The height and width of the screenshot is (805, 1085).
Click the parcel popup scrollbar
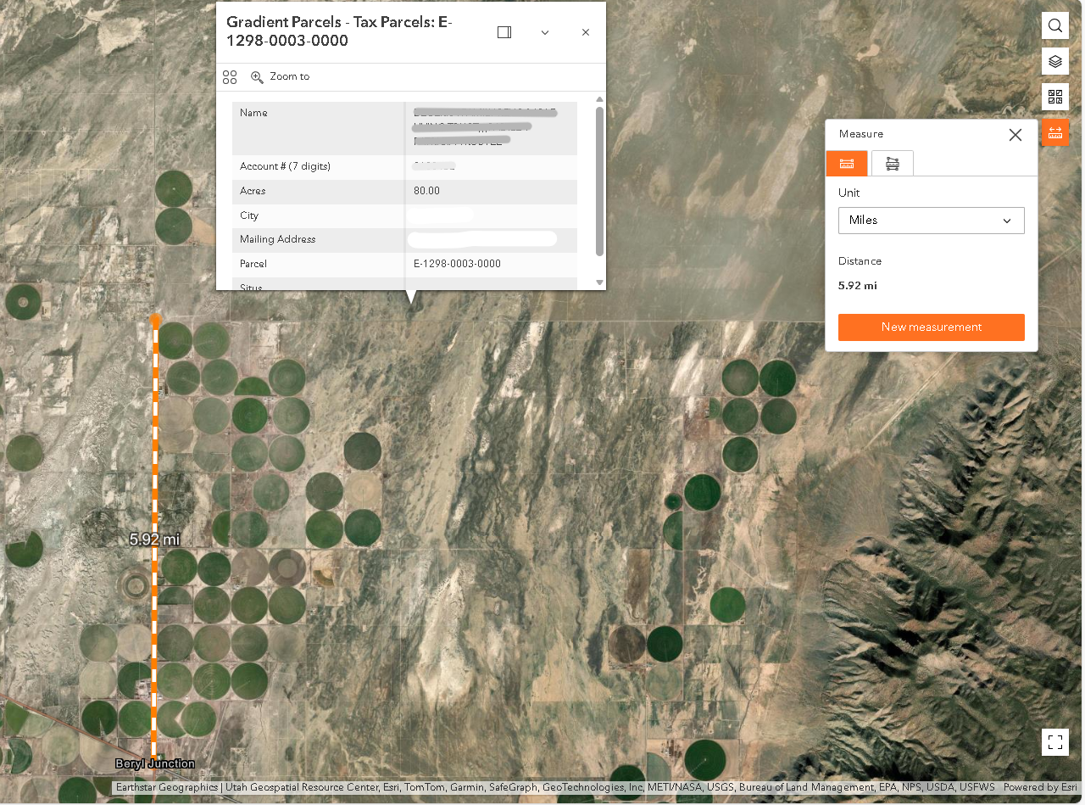coord(599,180)
